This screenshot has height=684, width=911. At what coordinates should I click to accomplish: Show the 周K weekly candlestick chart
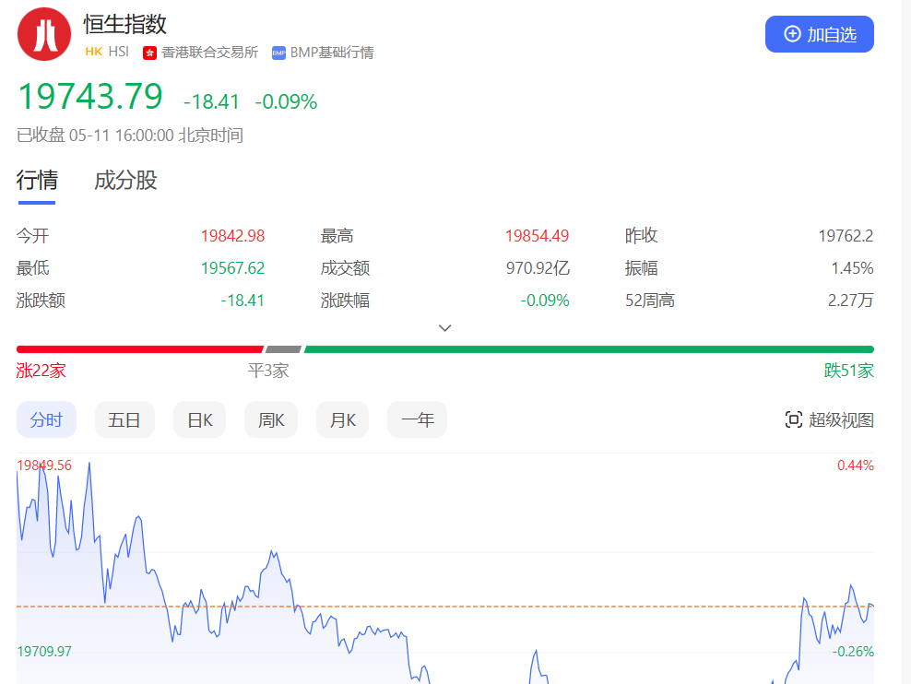[271, 420]
